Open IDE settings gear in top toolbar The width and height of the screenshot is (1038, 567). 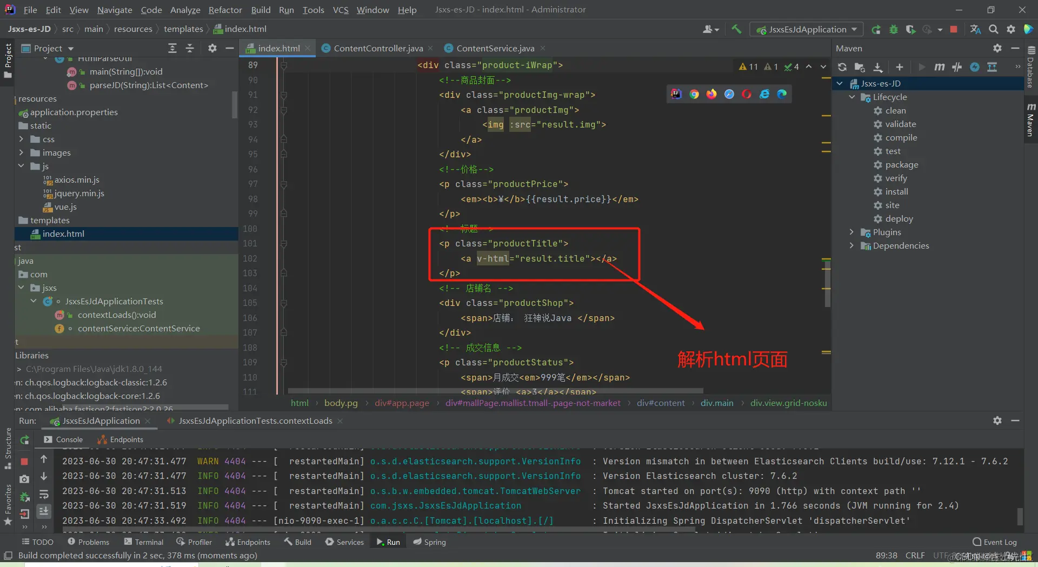pos(1011,29)
